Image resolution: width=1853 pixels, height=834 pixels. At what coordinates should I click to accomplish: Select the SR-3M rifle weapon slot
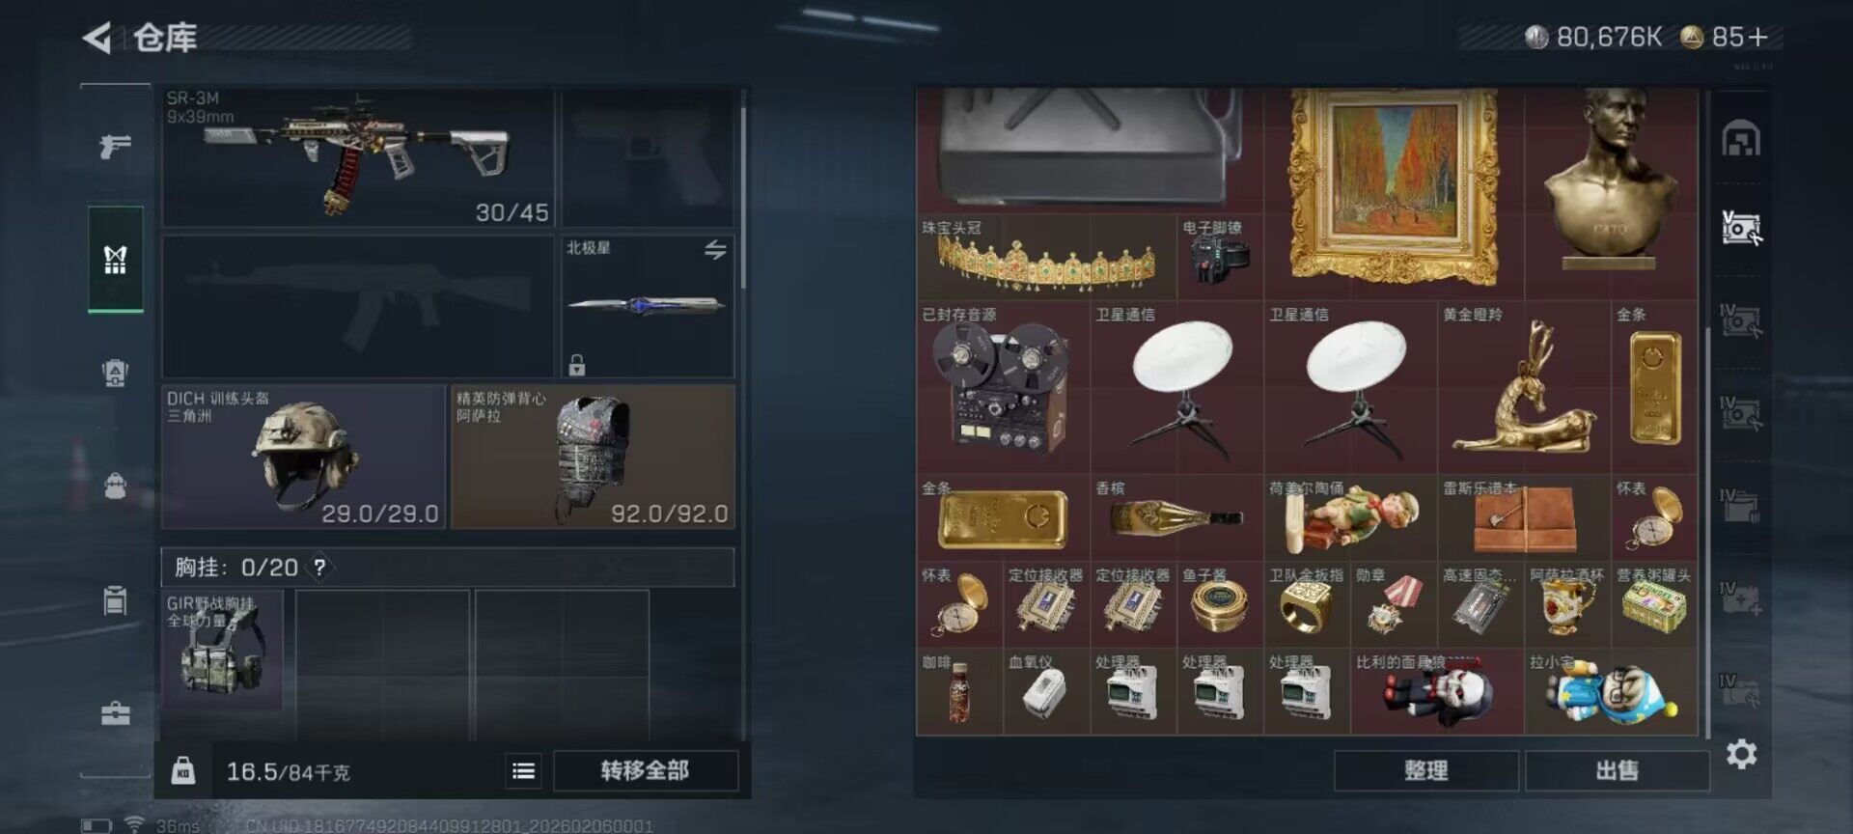[358, 158]
